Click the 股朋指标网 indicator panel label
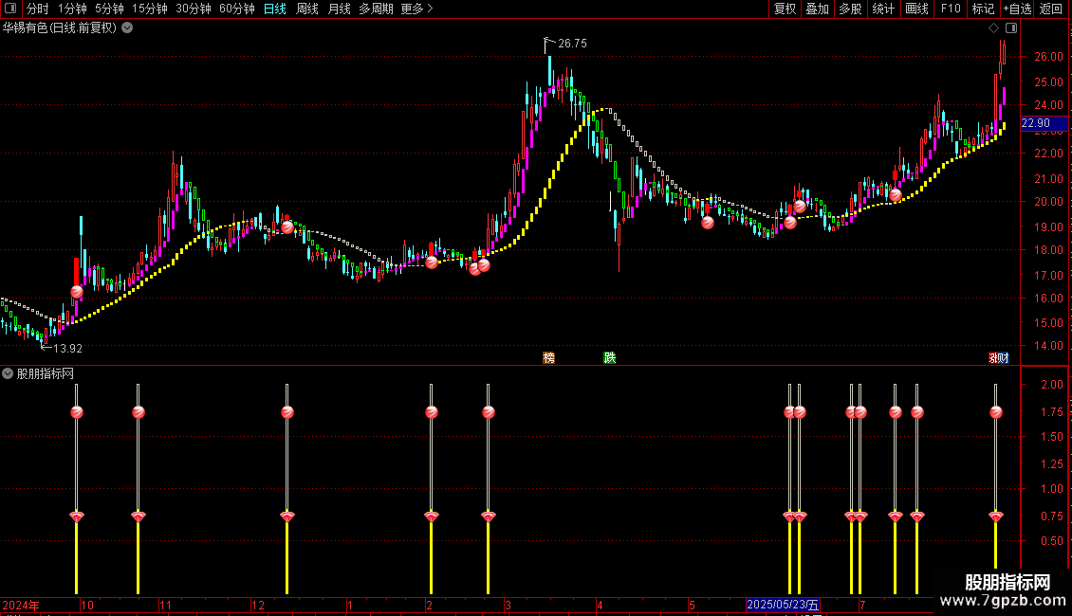 tap(46, 373)
